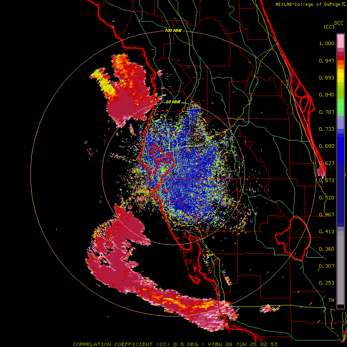Image resolution: width=347 pixels, height=347 pixels.
Task: Select the 0.893 scale value
Action: 327,77
